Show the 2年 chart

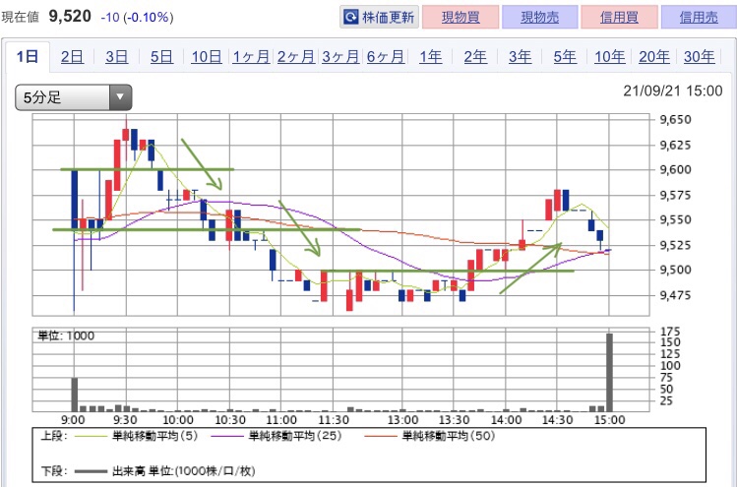pos(475,57)
